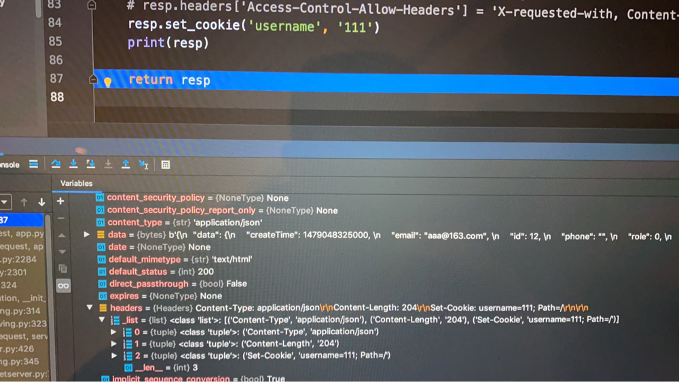Toggle the show watches glasses icon
The image size is (679, 382).
coord(63,286)
